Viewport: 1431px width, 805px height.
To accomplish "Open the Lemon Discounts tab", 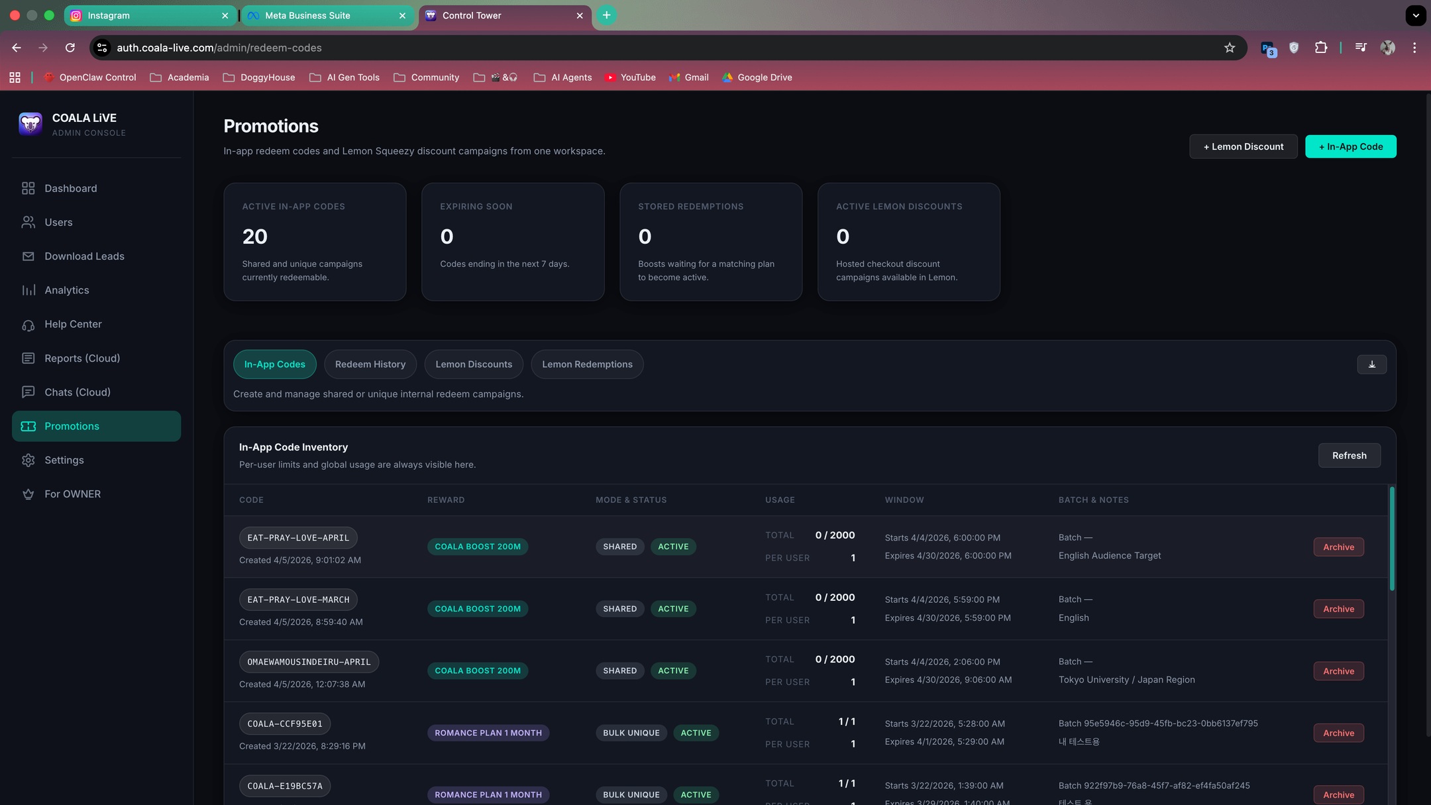I will 473,364.
